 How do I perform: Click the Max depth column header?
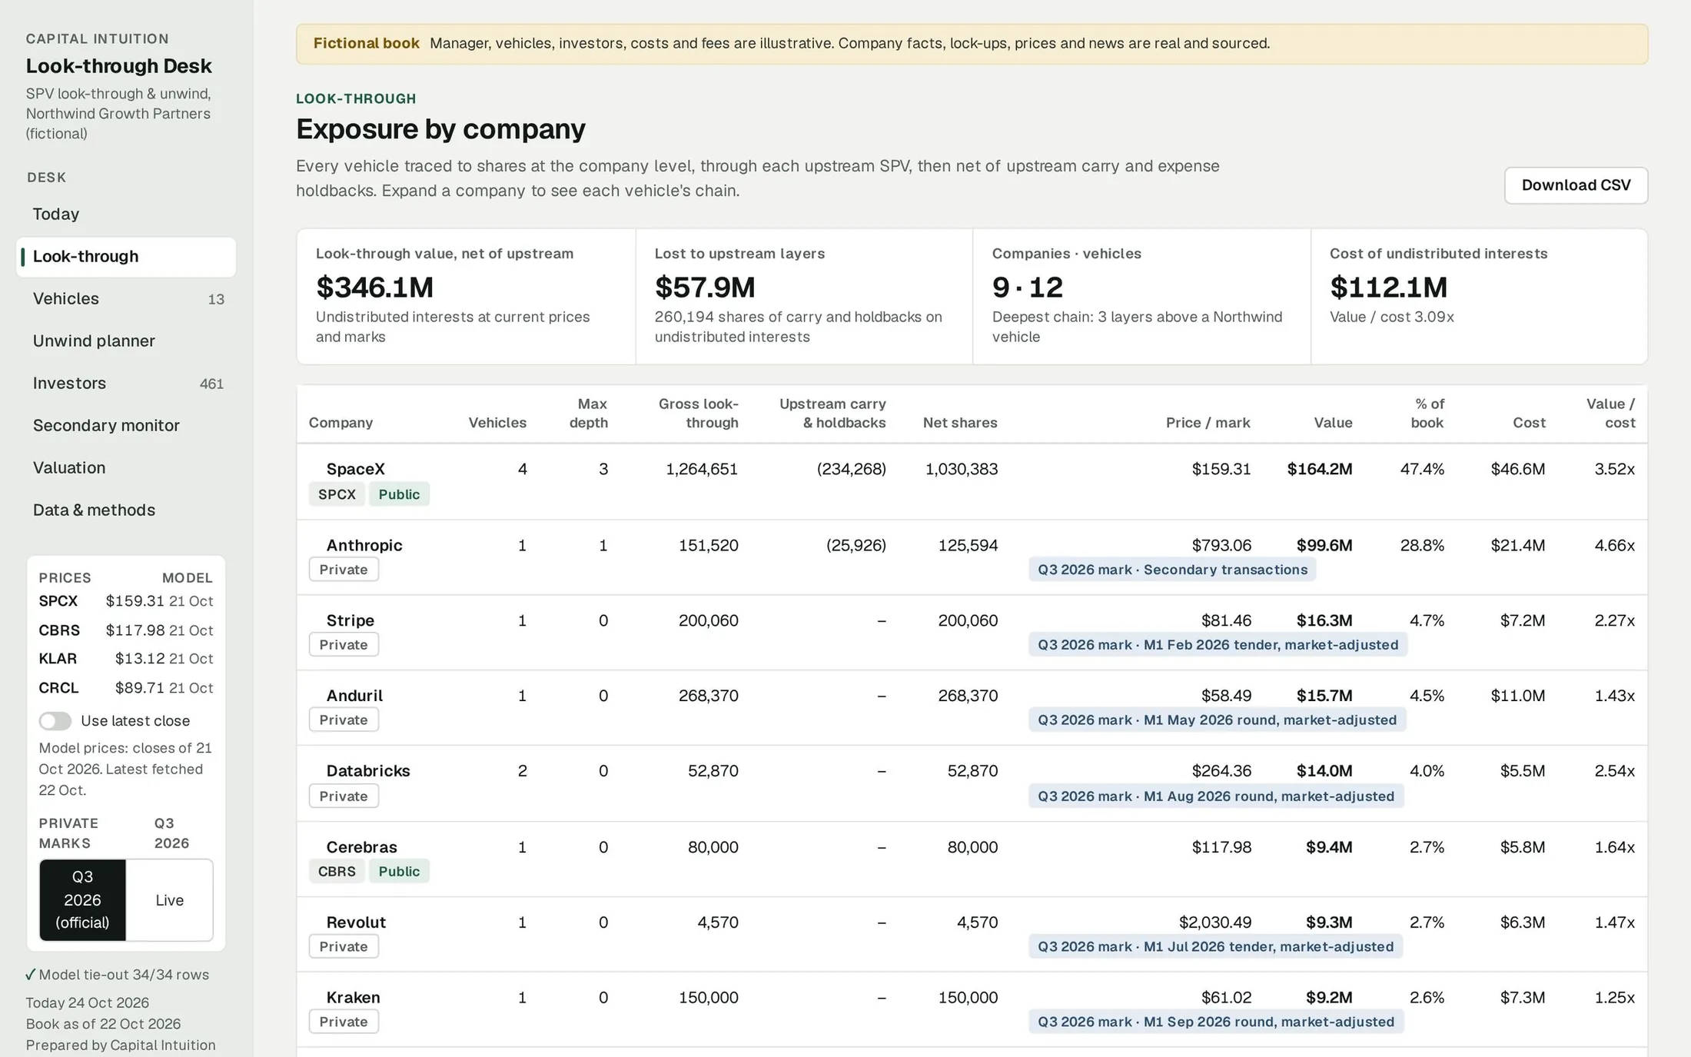[x=588, y=413]
